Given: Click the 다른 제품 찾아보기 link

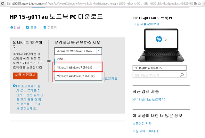Looking at the screenshot, I should tap(146, 24).
